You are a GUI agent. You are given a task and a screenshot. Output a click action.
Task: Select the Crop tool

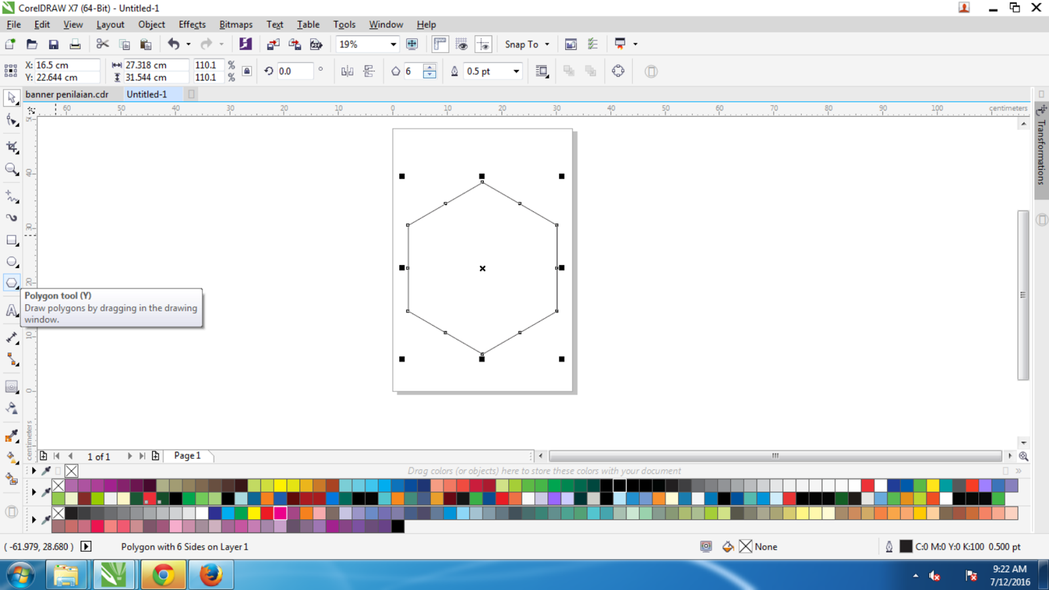[11, 147]
